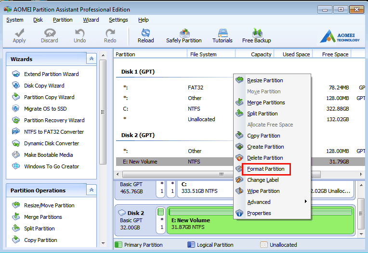Screen dimensions: 368x253
Task: Choose Change Label in context menu
Action: click(272, 180)
